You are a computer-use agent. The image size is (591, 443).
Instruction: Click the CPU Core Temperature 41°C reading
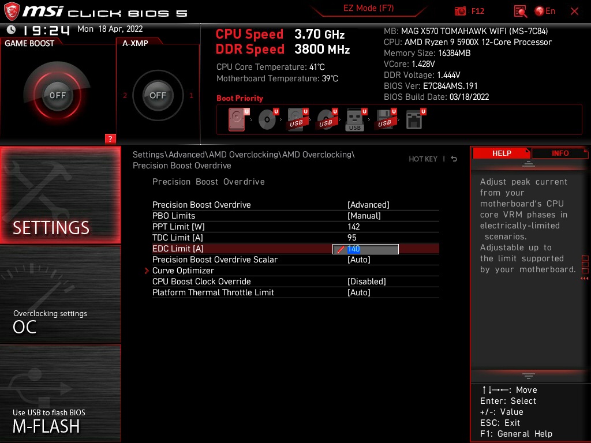tap(270, 67)
